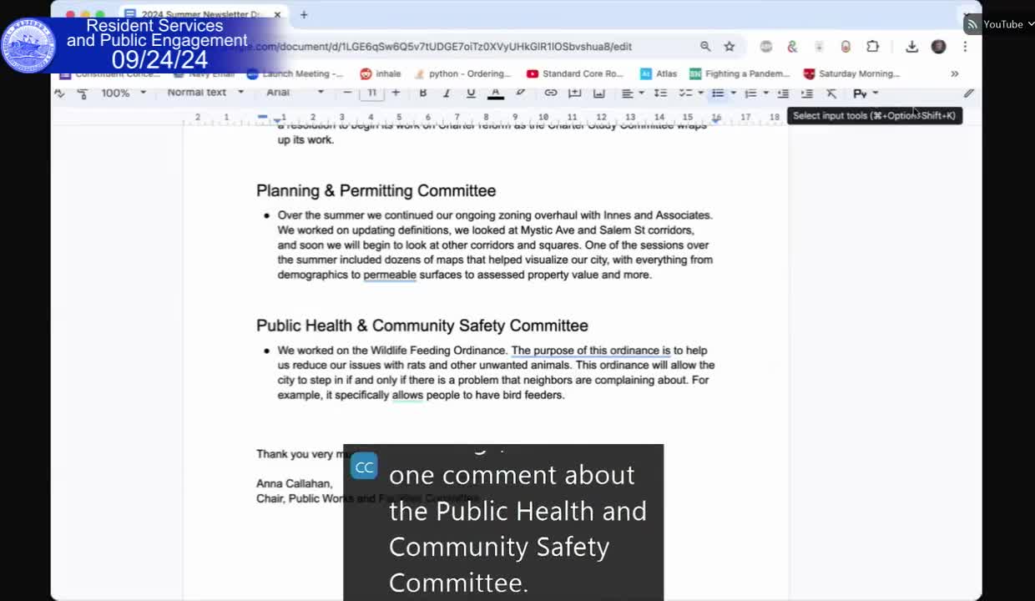This screenshot has width=1035, height=601.
Task: Insert a link with the toolbar icon
Action: coord(551,93)
